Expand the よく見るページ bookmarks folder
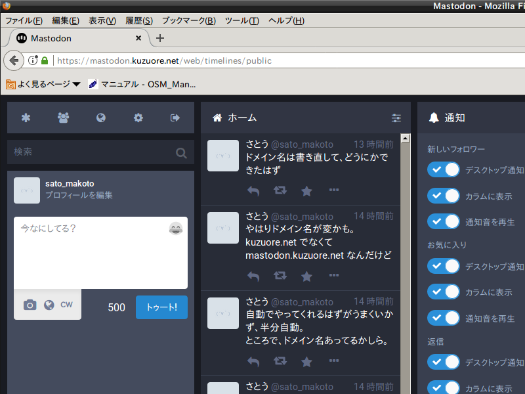The height and width of the screenshot is (394, 525). (43, 84)
